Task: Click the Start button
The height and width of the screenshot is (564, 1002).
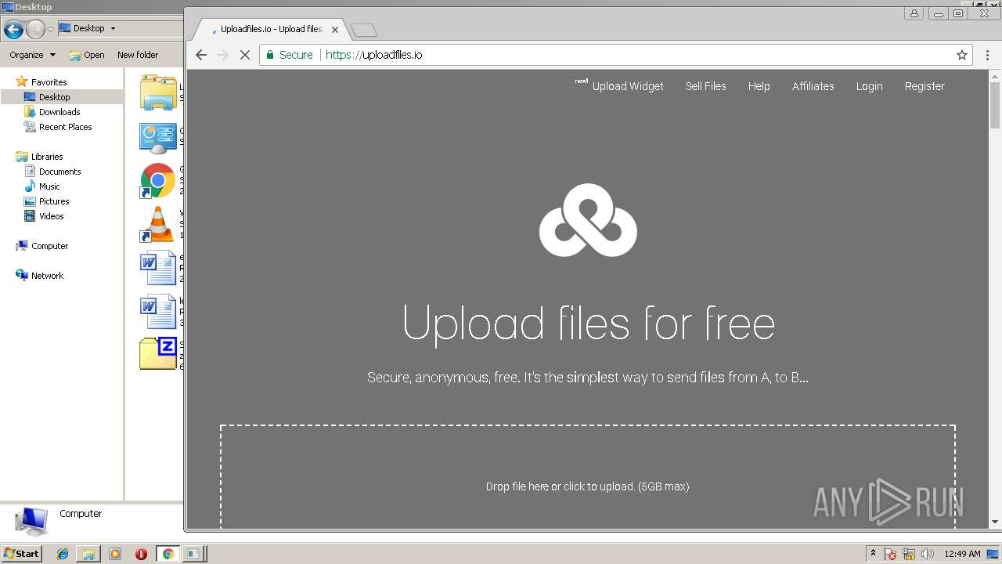Action: coord(21,554)
